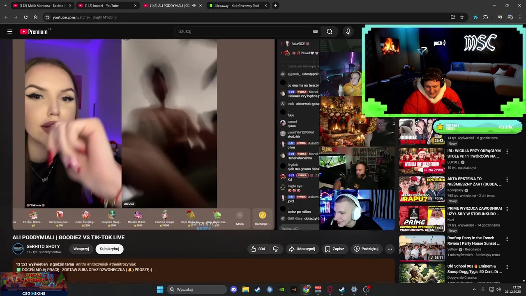Open Chrome tab search dropdown arrow
Viewport: 526px width, 296px height.
point(5,5)
